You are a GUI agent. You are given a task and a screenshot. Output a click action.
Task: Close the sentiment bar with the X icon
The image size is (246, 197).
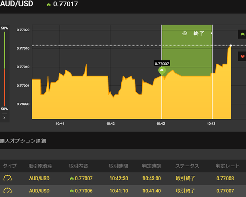[4, 118]
